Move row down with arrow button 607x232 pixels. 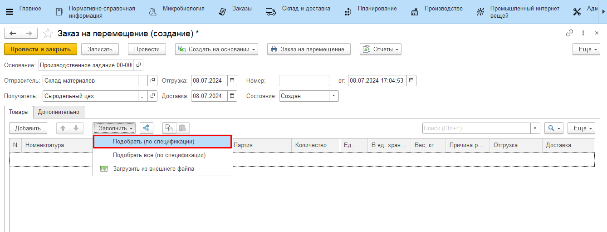point(76,128)
